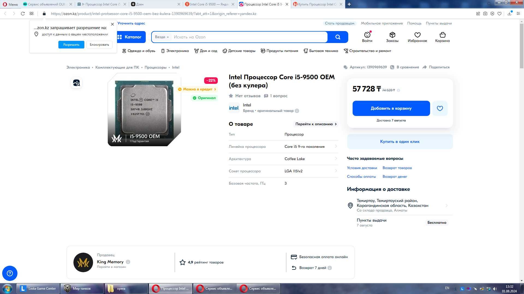The image size is (524, 294).
Task: Click Уточнить адрес link
Action: tap(131, 23)
